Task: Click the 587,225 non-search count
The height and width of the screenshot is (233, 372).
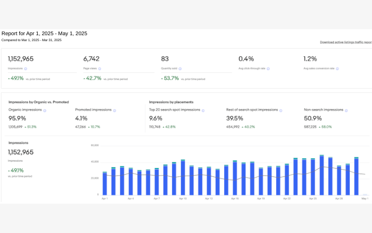Action: 310,127
